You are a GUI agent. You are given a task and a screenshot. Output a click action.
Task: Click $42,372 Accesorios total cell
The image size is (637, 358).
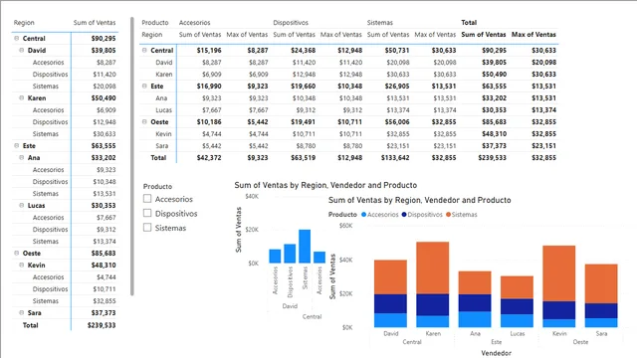click(209, 157)
